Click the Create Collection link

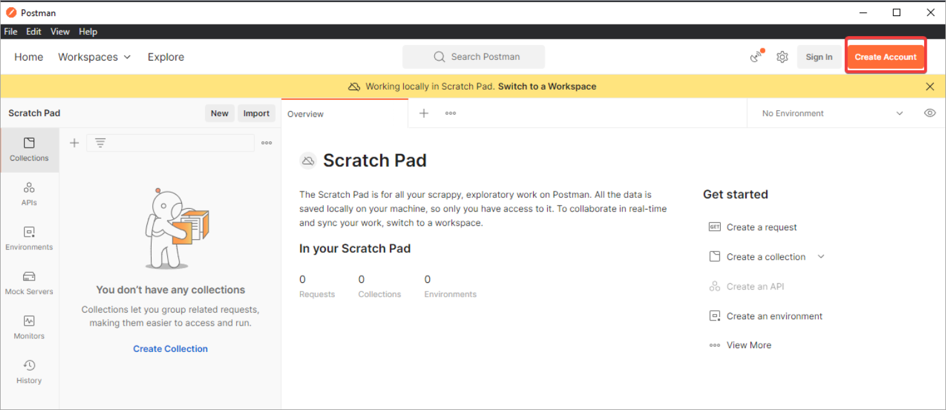[x=170, y=349]
